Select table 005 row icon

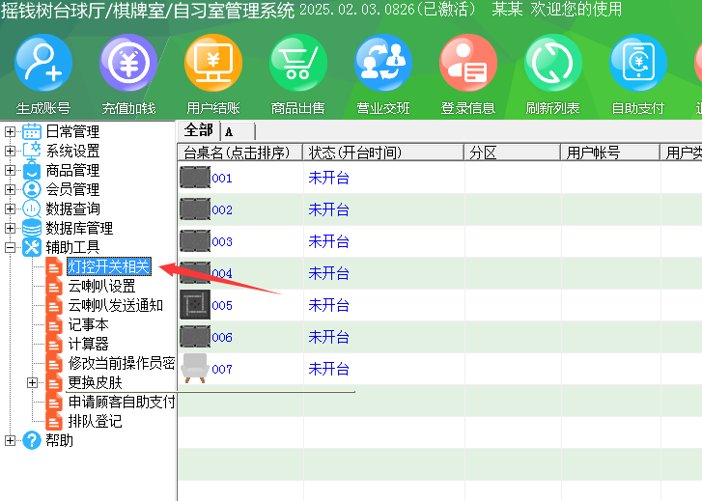[x=195, y=305]
